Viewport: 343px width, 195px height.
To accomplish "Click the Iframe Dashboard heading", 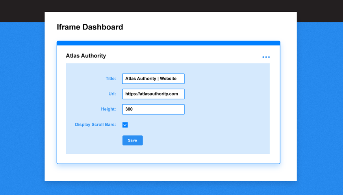I will pos(90,27).
